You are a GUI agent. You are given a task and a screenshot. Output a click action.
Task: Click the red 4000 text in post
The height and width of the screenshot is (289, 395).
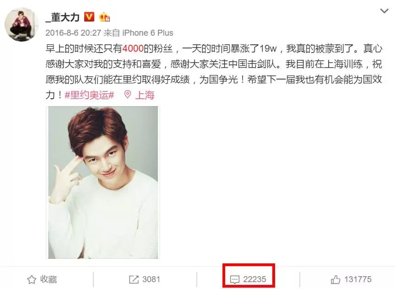(133, 48)
